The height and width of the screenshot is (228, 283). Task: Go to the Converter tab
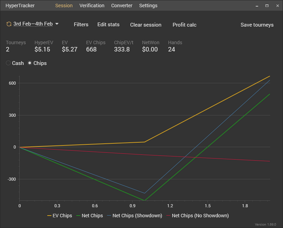[x=122, y=6]
